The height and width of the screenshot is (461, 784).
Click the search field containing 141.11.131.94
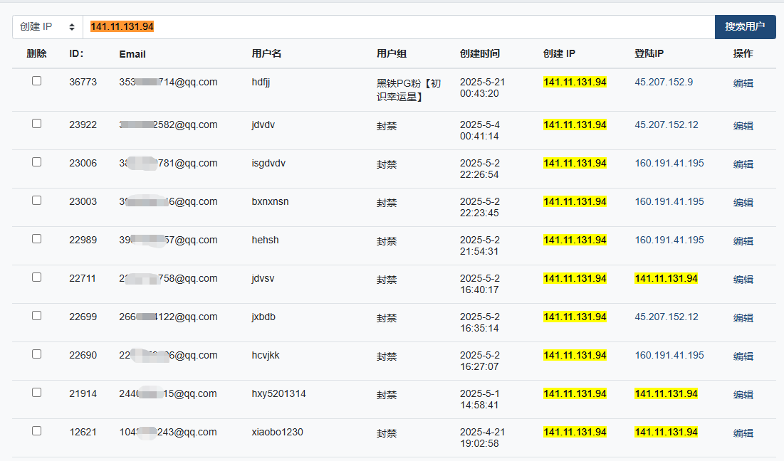[399, 27]
